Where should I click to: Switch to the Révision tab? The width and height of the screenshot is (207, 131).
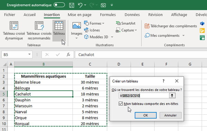[x=155, y=15]
